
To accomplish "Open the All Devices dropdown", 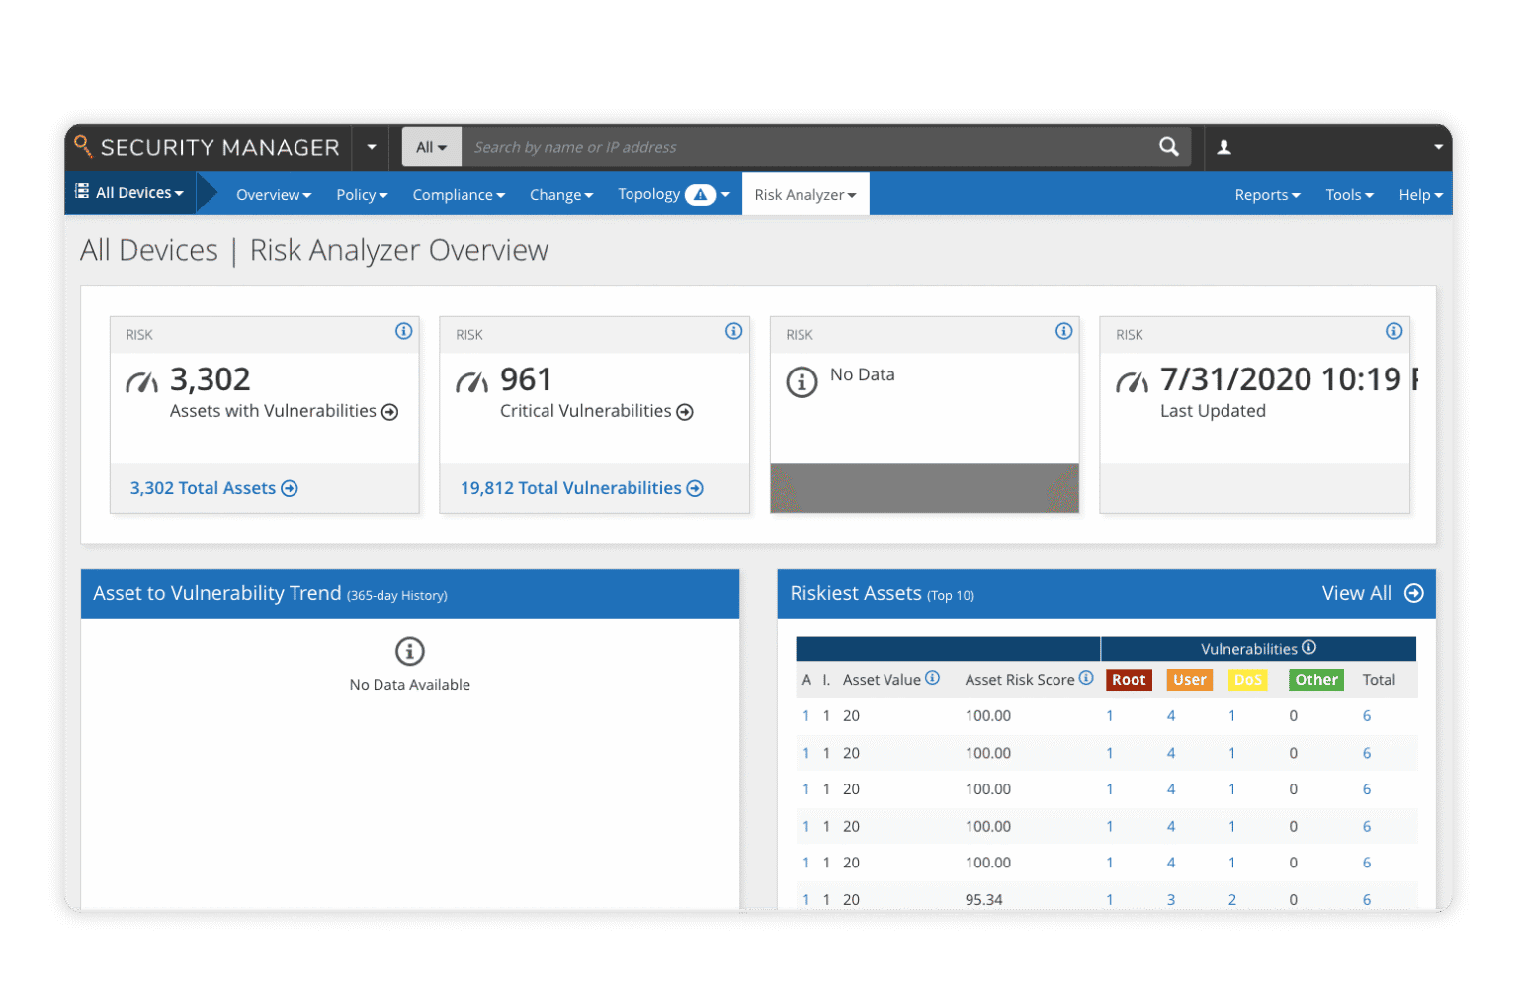I will (x=130, y=192).
